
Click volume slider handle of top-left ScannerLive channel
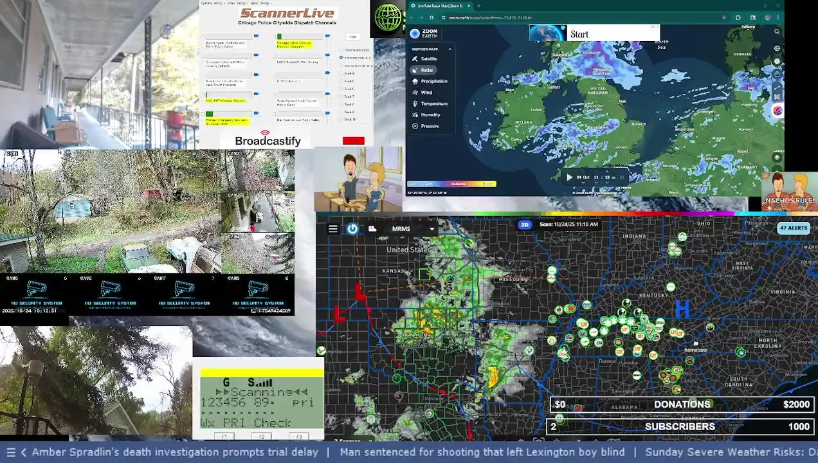pos(256,36)
